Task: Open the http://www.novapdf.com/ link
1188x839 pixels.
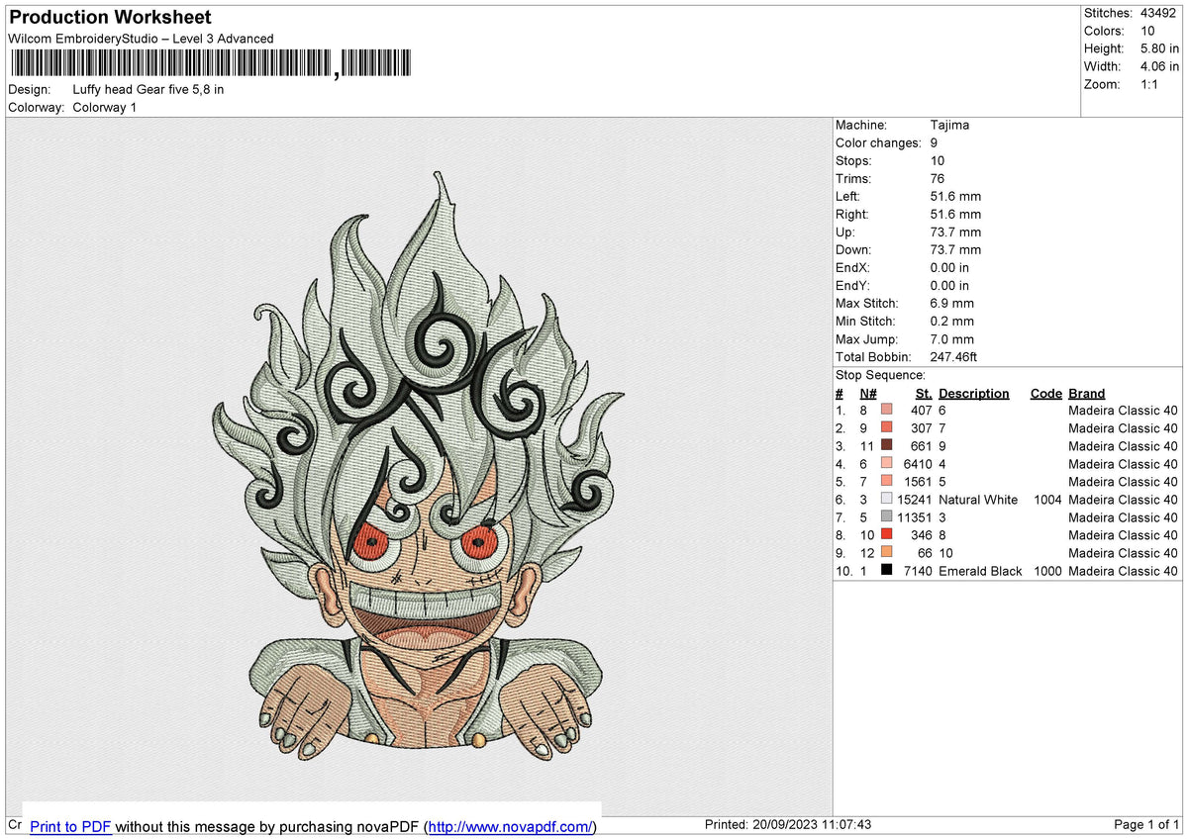Action: click(x=512, y=826)
